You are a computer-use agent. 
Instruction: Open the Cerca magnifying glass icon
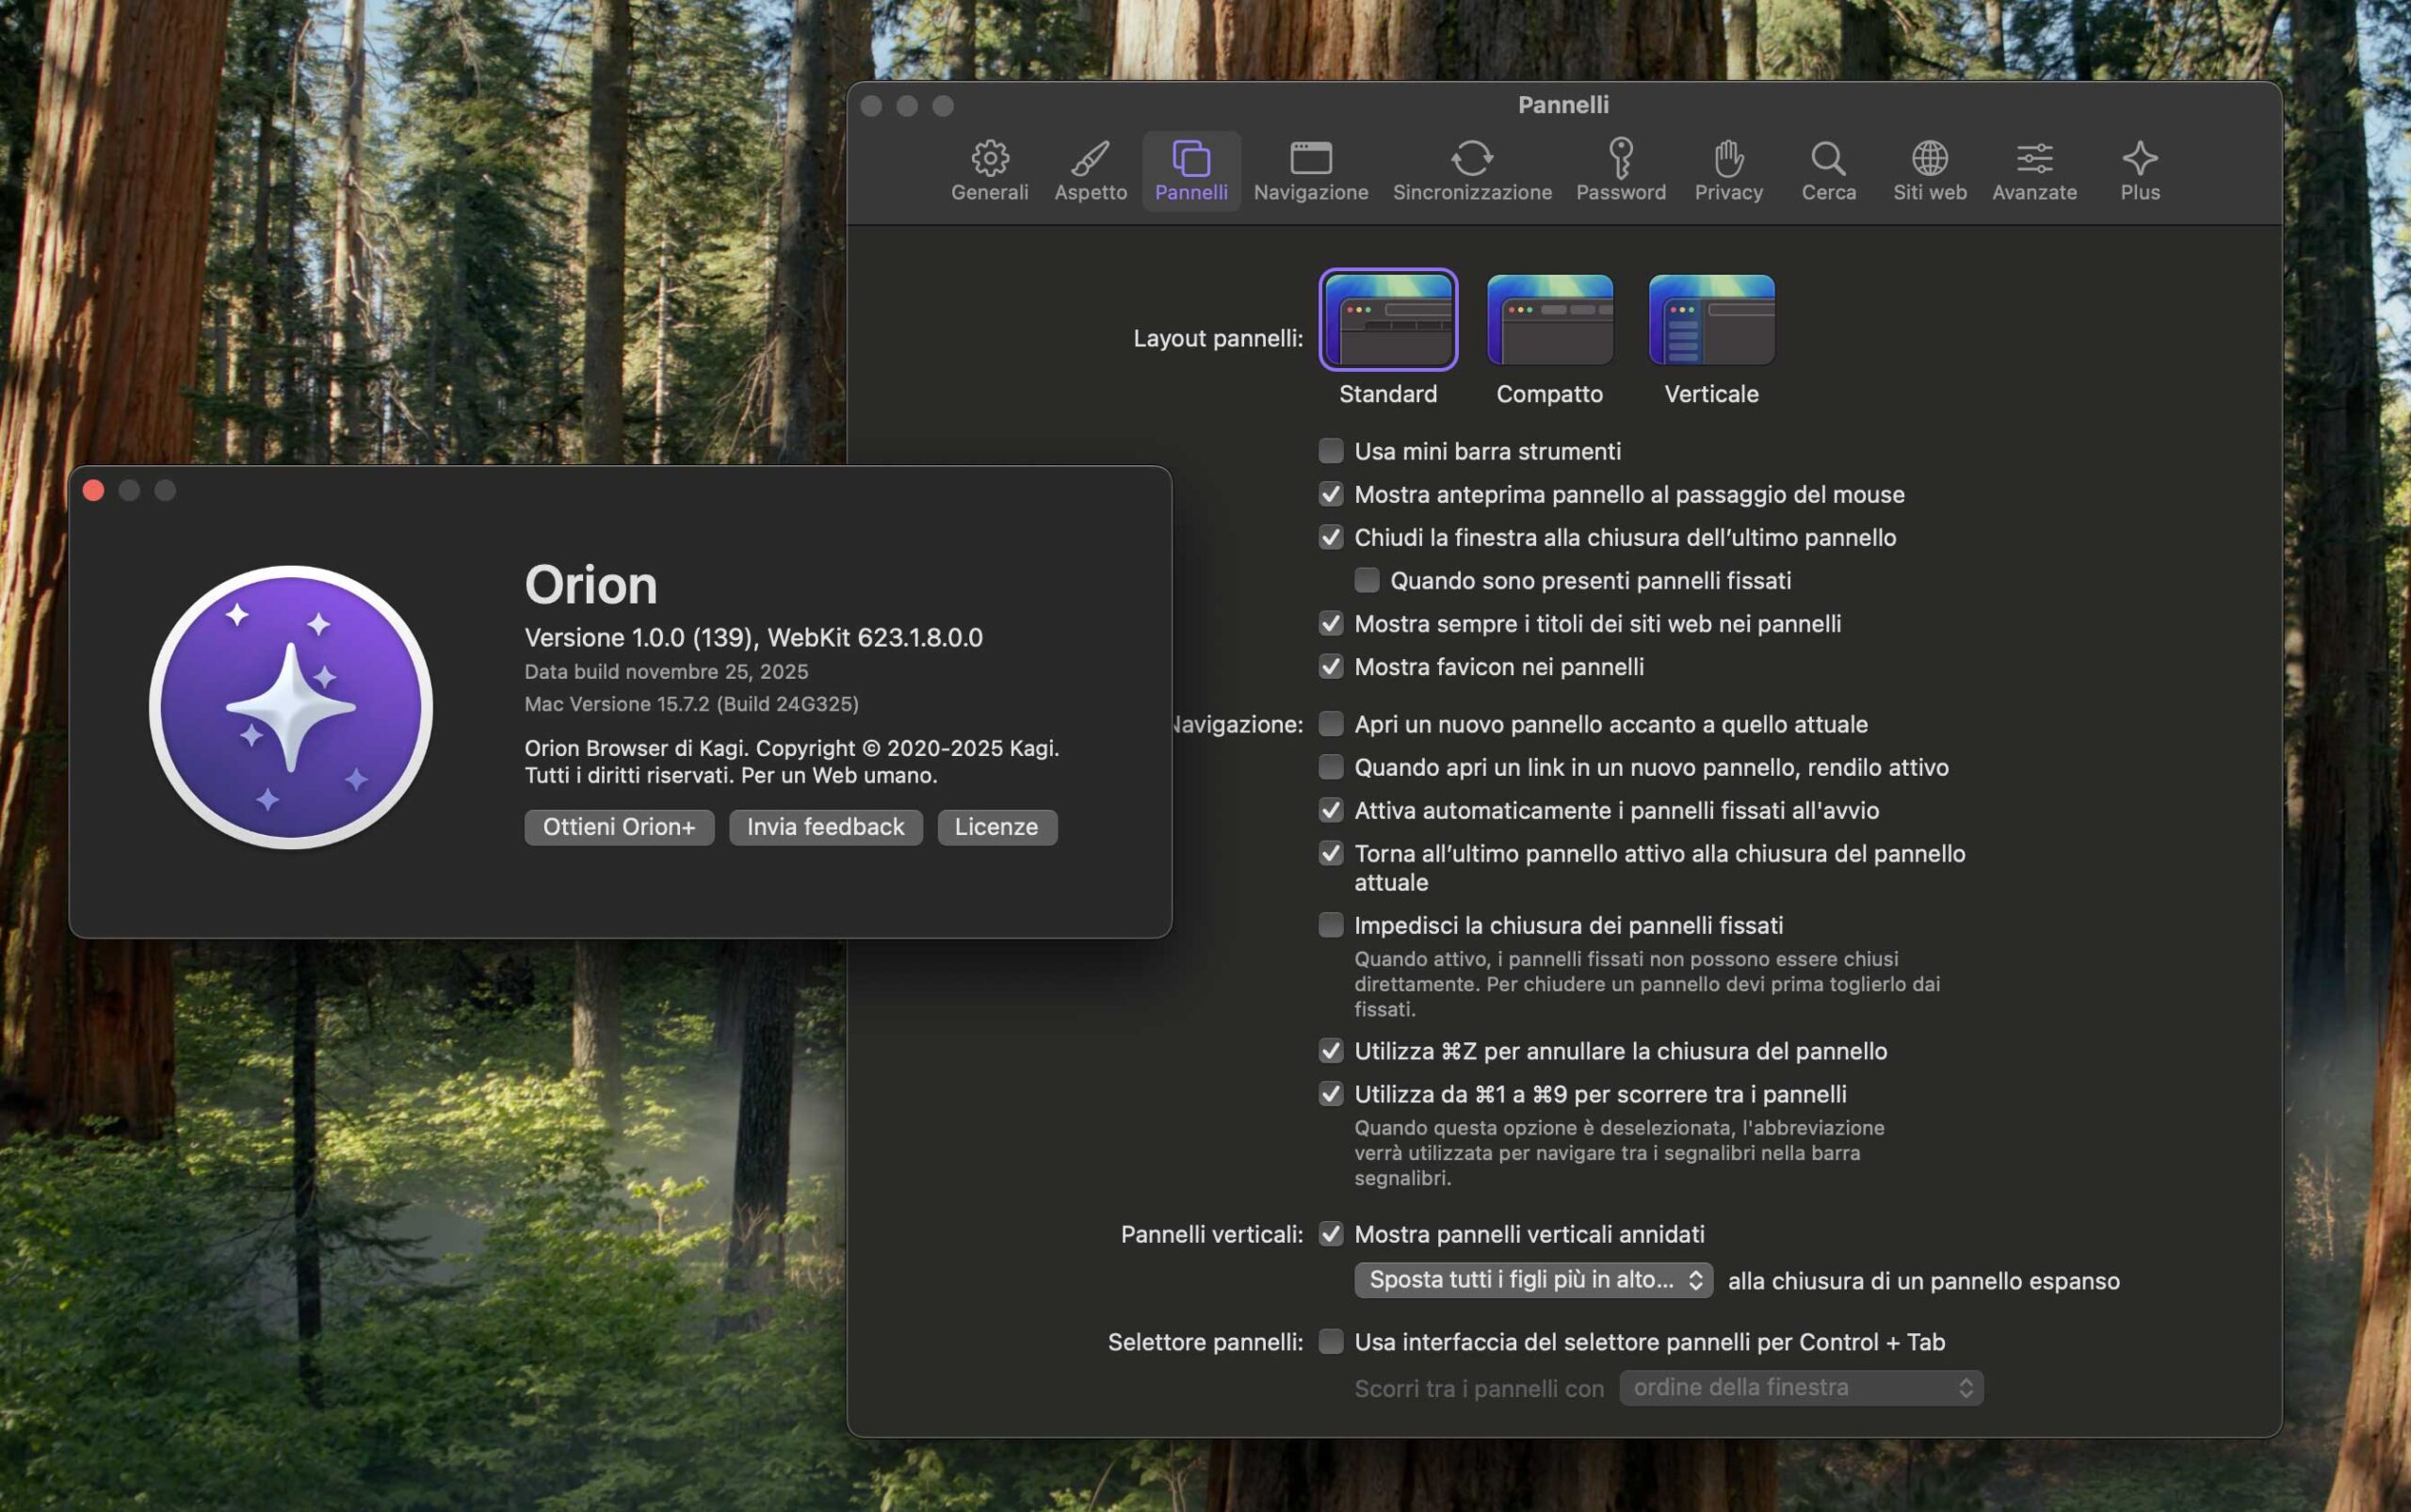(1828, 159)
